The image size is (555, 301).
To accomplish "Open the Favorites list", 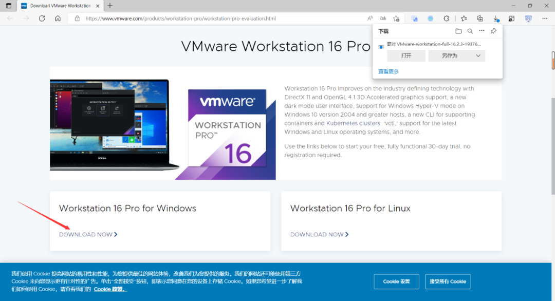I will (464, 18).
